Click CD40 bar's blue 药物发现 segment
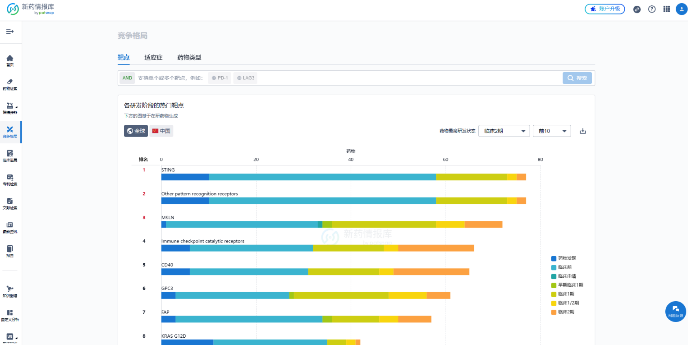The width and height of the screenshot is (688, 345). (175, 272)
